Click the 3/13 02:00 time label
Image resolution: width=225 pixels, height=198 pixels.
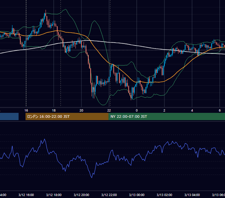pos(164,195)
